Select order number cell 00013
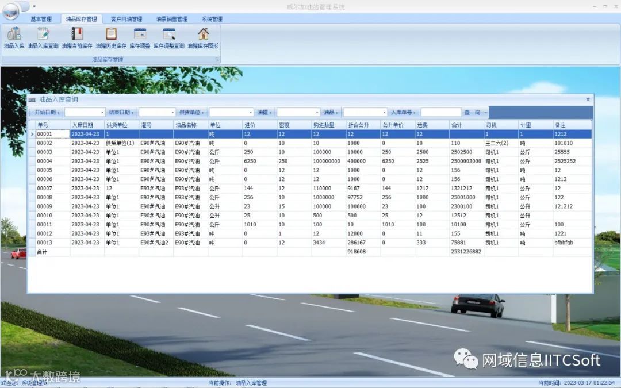 52,243
